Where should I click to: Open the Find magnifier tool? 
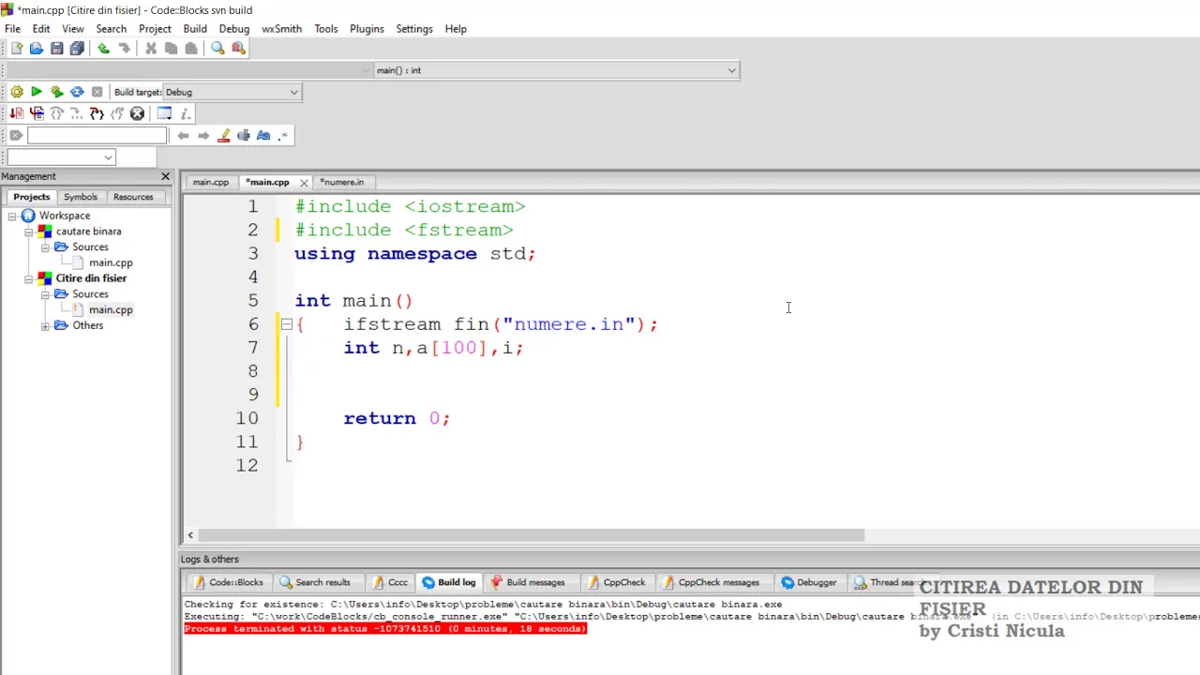[217, 49]
